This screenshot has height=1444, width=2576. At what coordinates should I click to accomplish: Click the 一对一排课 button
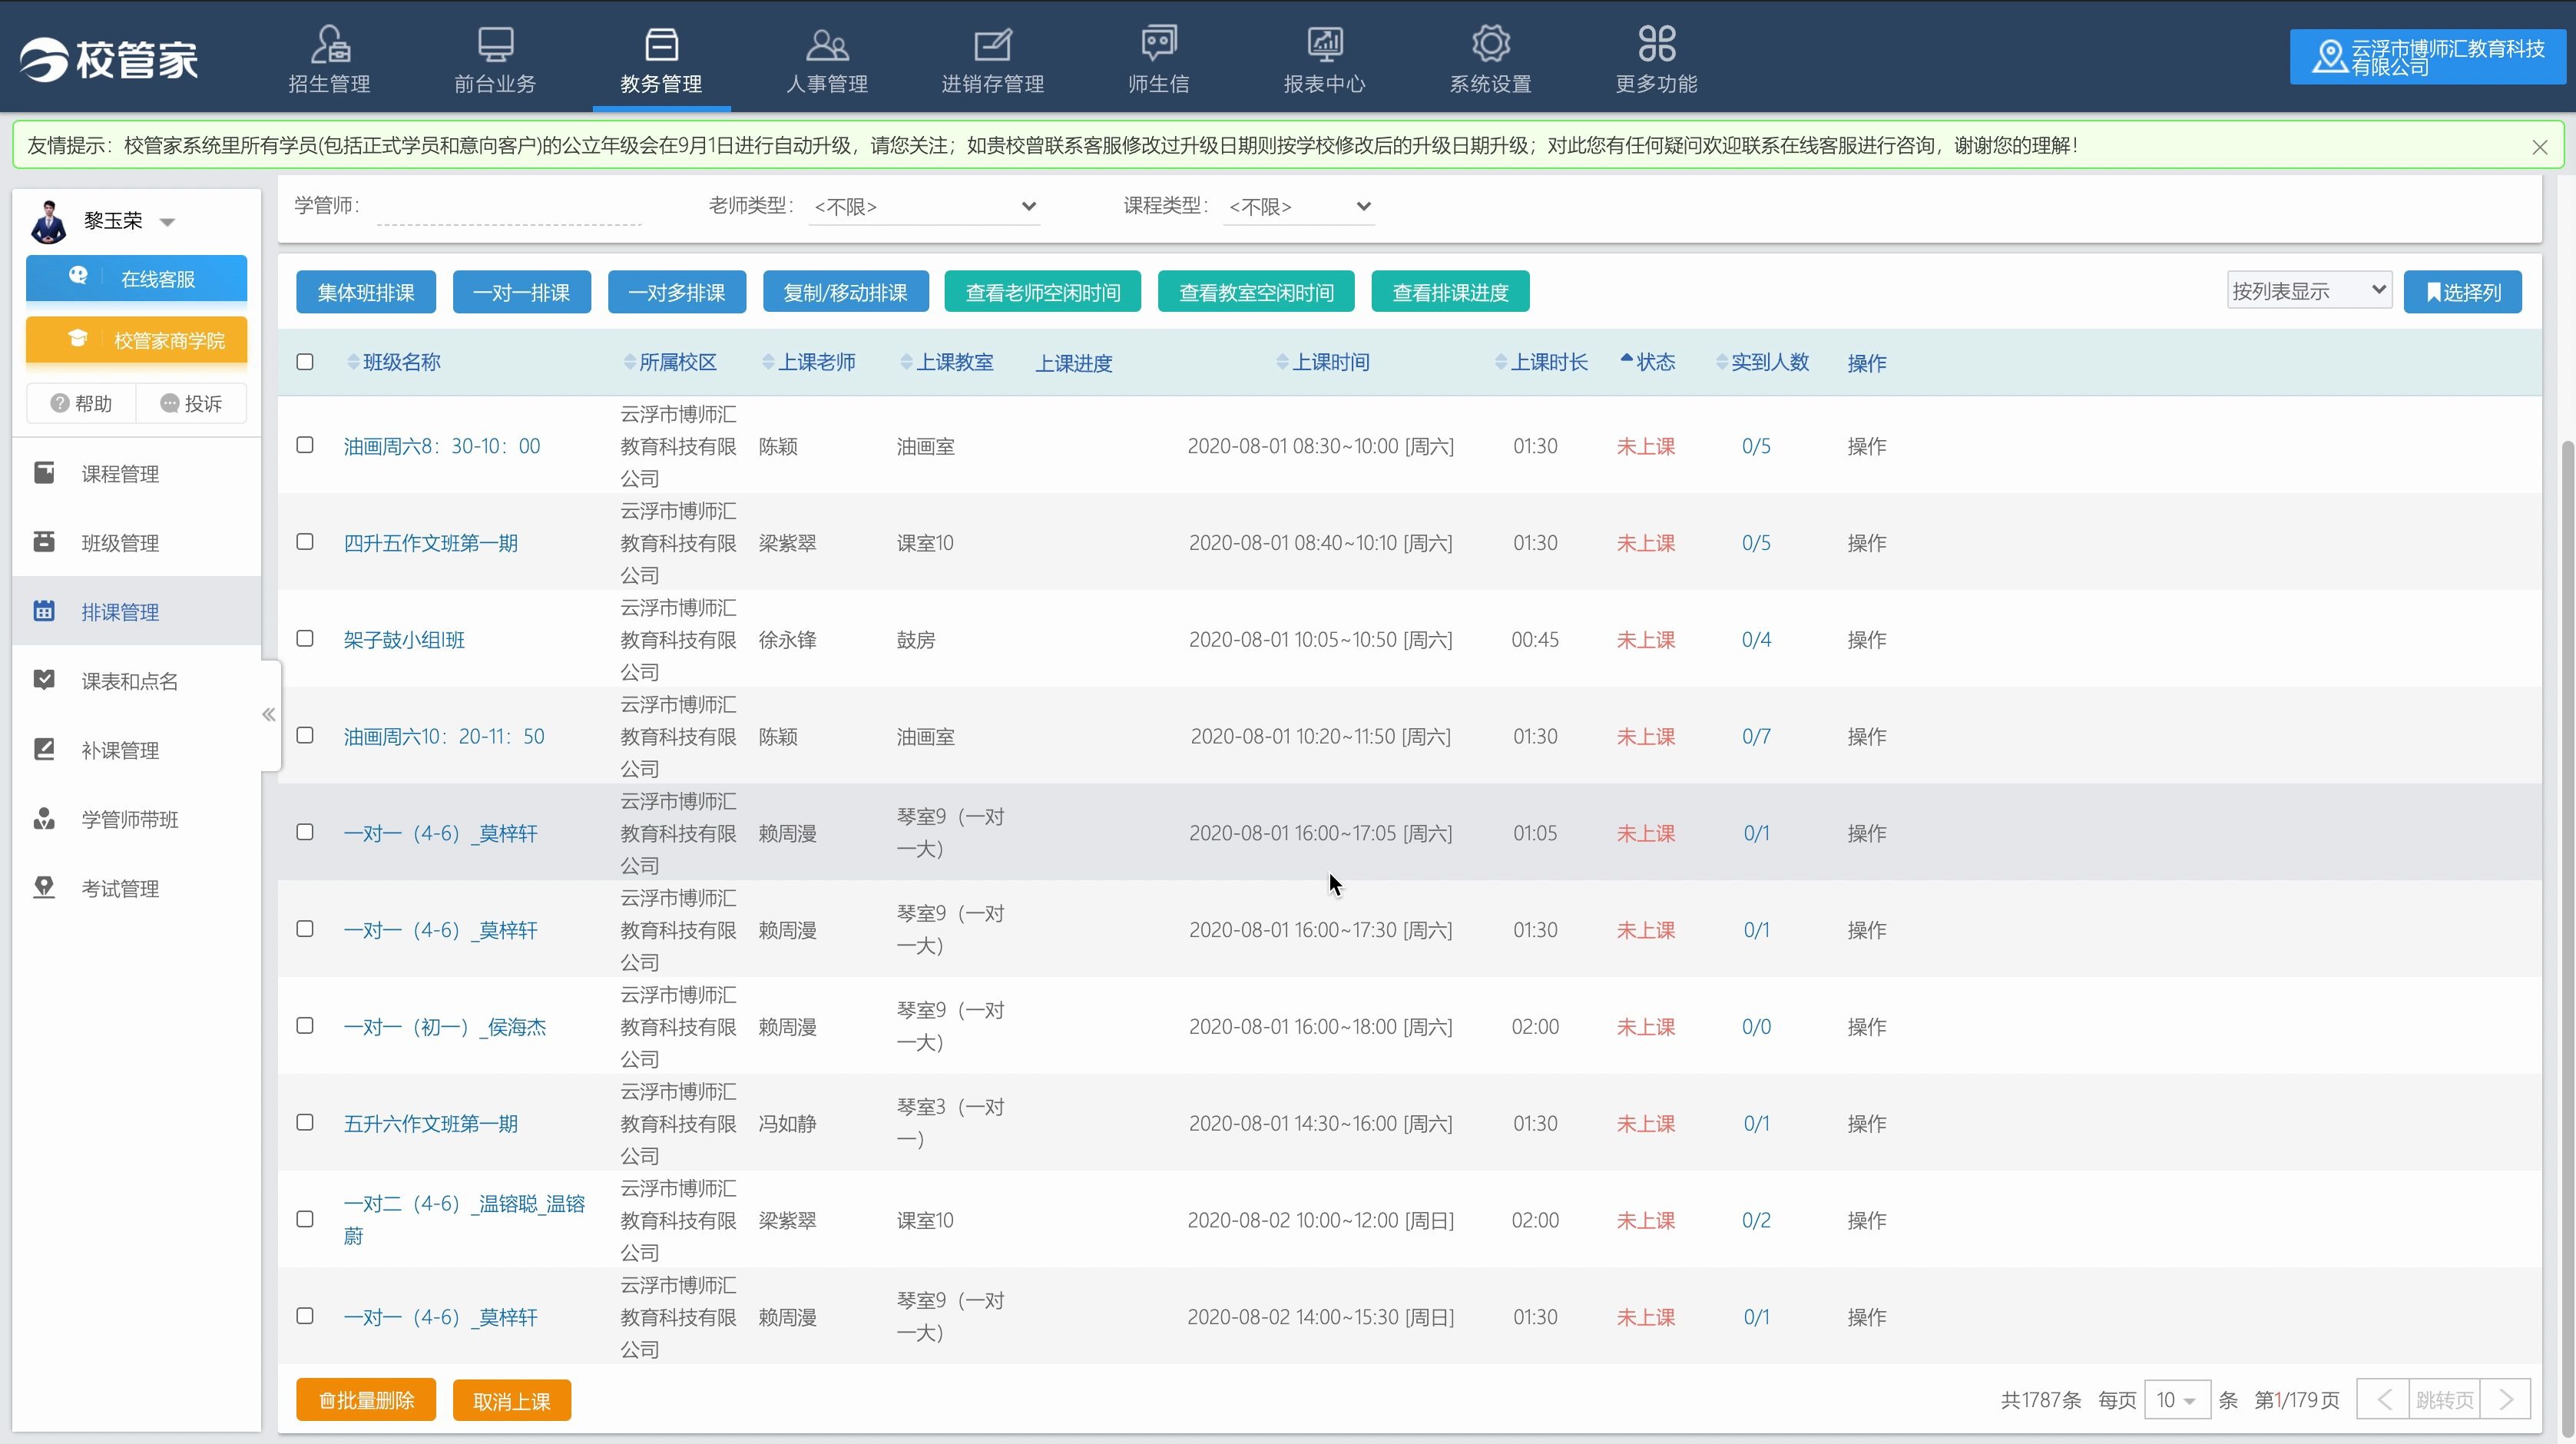coord(521,292)
